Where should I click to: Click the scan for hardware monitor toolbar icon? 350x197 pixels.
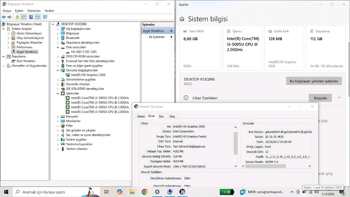45,17
